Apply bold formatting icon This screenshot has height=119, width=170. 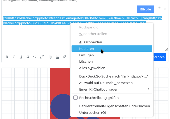tap(7, 57)
